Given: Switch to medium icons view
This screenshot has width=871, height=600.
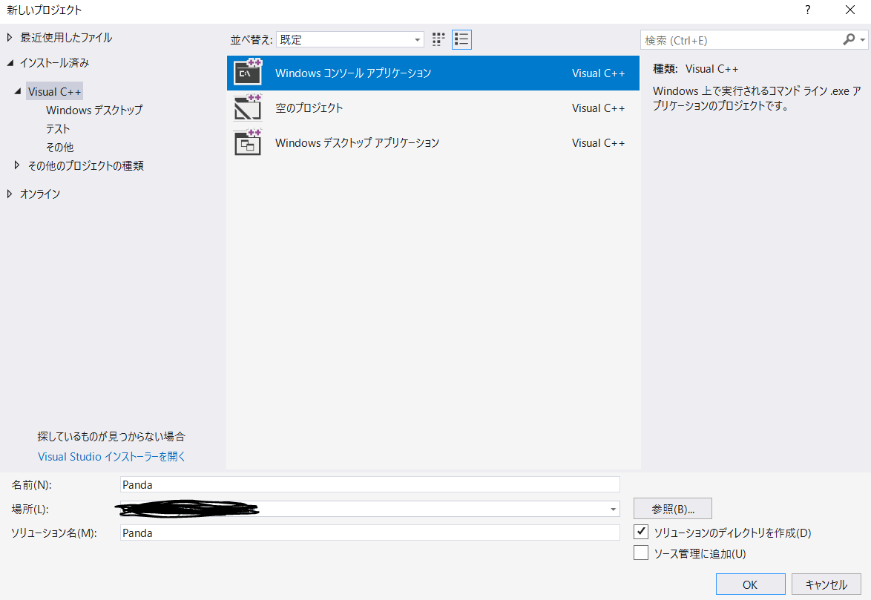Looking at the screenshot, I should click(x=438, y=39).
